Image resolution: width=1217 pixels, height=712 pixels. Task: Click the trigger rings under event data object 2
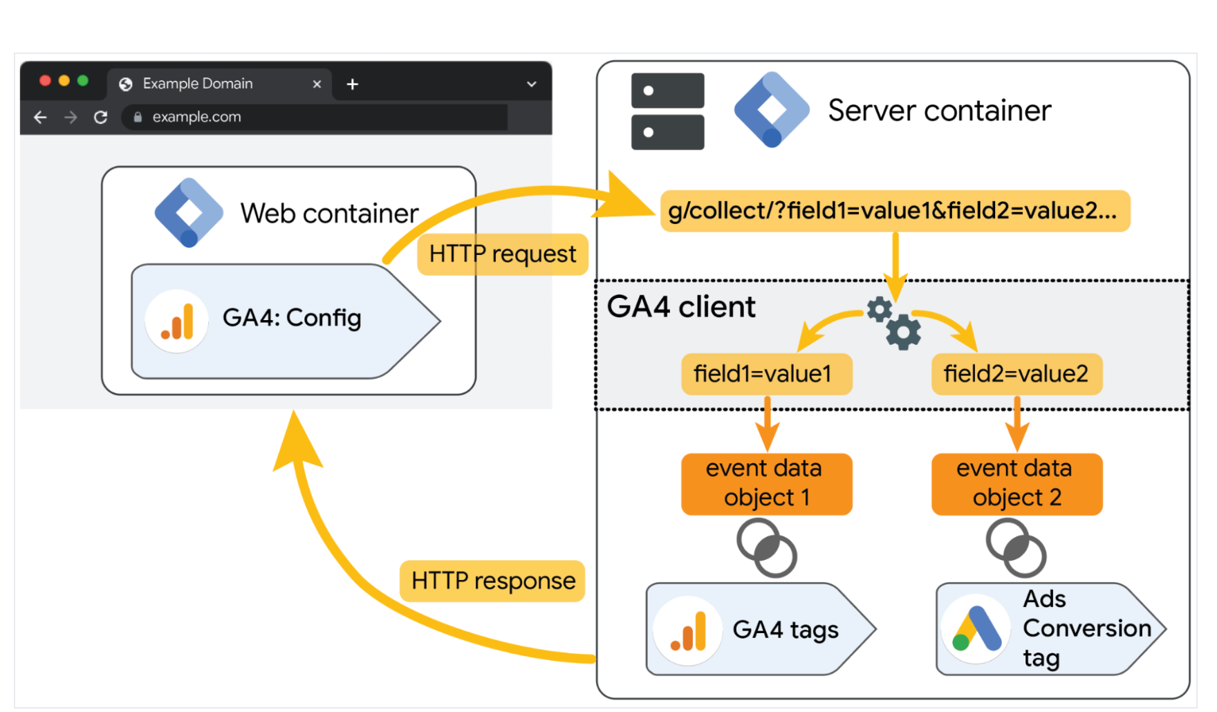coord(1016,549)
